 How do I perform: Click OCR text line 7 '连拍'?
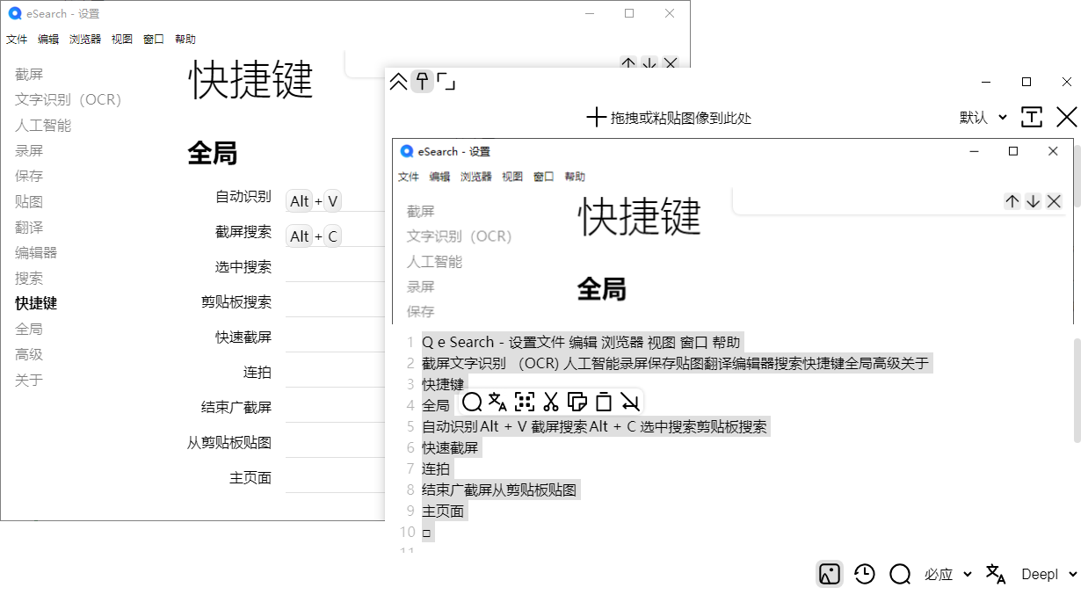[x=436, y=468]
